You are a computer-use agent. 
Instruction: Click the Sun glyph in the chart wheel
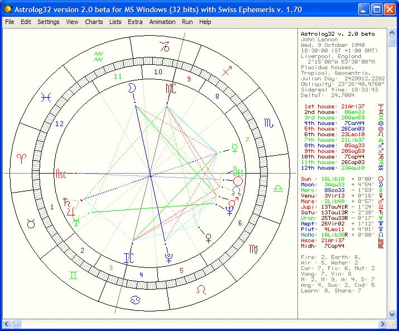click(238, 181)
